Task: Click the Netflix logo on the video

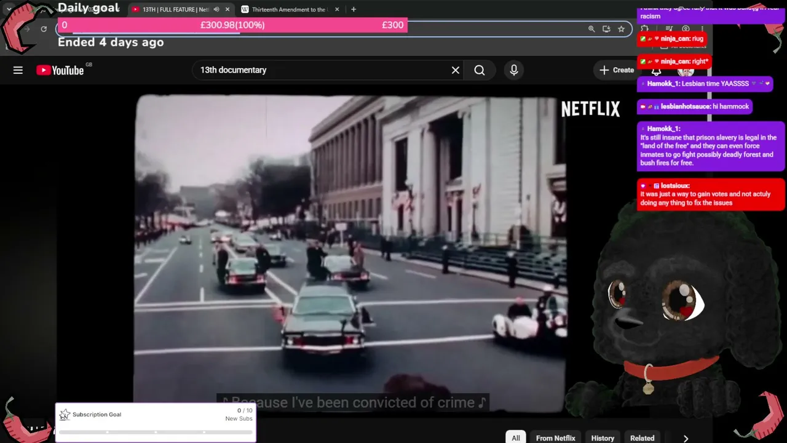Action: (590, 109)
